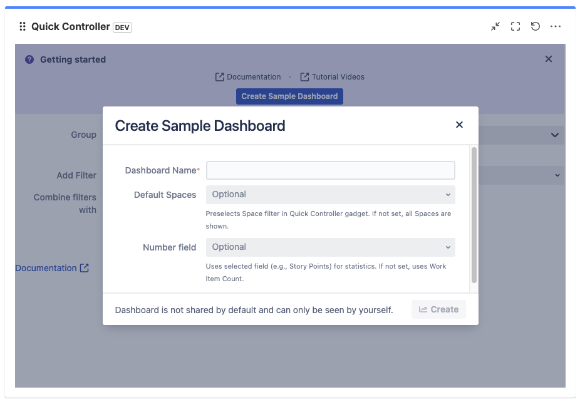Click the gadget drag handle

21,26
